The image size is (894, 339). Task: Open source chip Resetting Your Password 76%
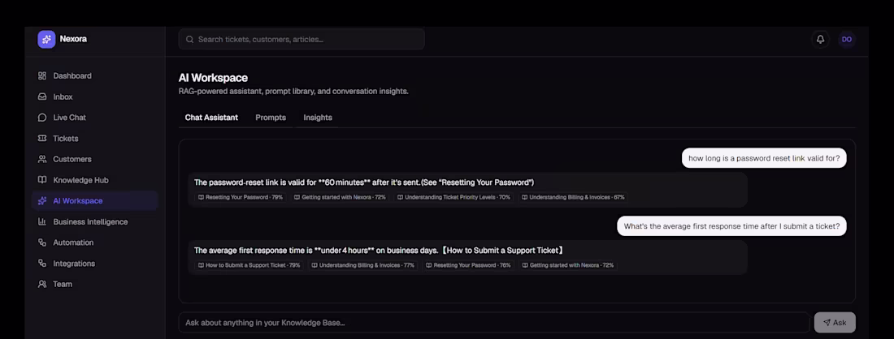tap(468, 265)
